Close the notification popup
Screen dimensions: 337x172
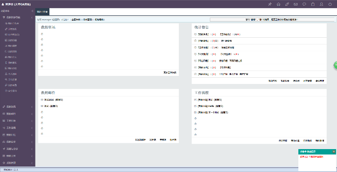pyautogui.click(x=334, y=152)
